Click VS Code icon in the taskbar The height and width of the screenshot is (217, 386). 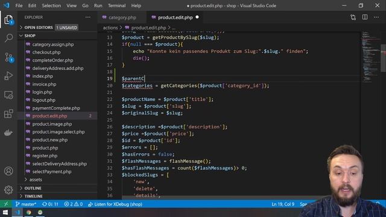click(x=17, y=212)
